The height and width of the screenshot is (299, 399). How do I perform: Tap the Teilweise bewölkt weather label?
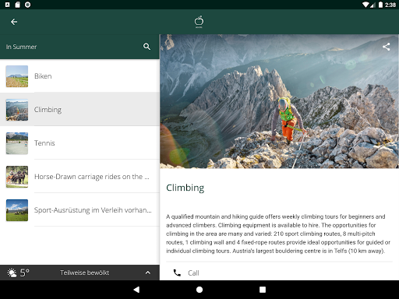coord(85,273)
